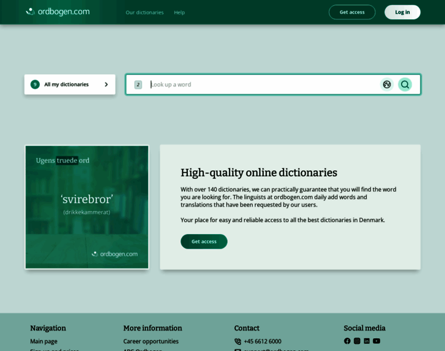
Task: Open the Ugens truede ord svirebror image
Action: [87, 207]
